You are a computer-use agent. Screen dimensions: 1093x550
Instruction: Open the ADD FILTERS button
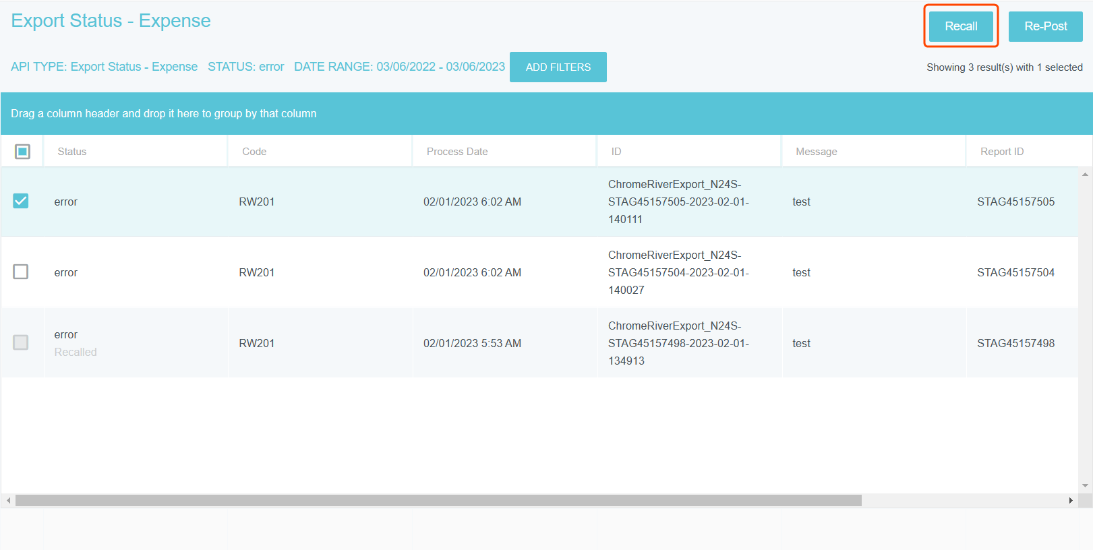tap(558, 67)
